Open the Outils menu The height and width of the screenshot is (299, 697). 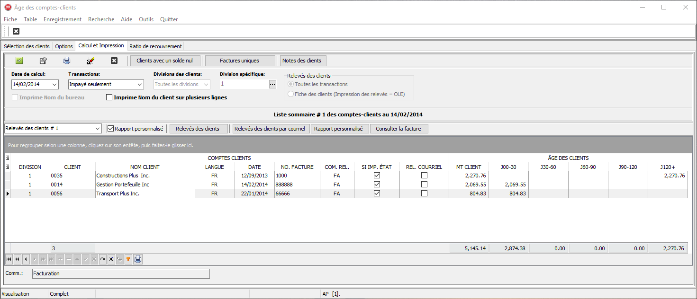[146, 19]
